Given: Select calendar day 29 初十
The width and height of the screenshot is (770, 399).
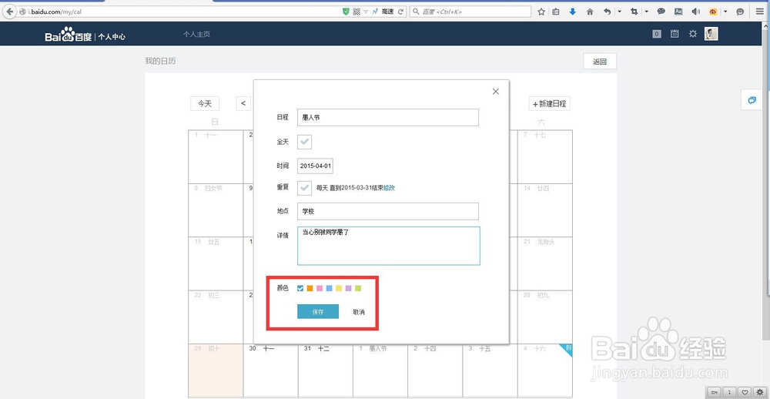Looking at the screenshot, I should click(216, 370).
